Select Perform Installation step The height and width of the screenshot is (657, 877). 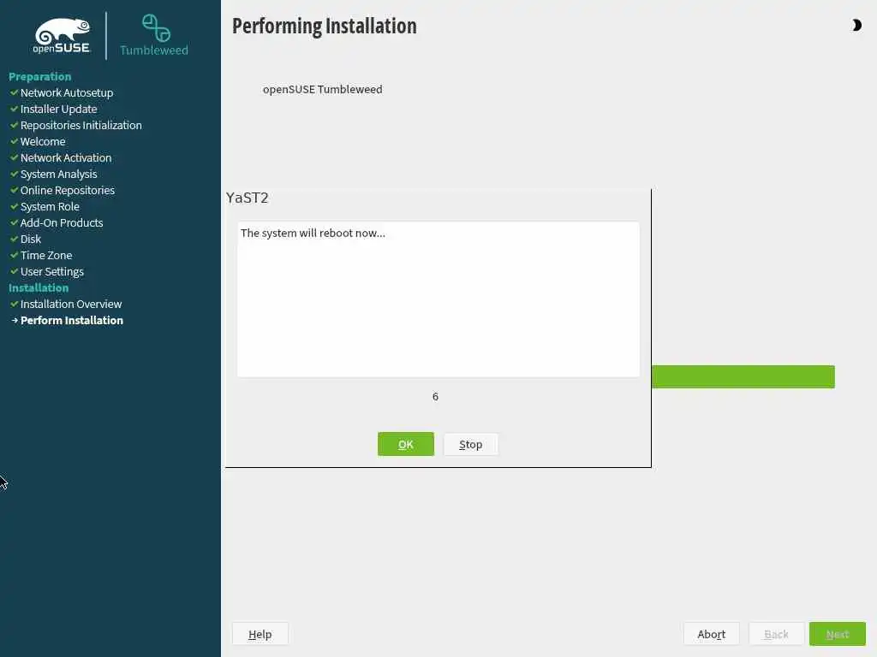click(x=72, y=320)
